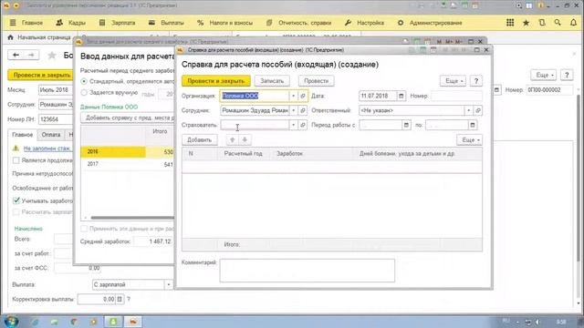
Task: Expand Выплата 'С зарплатой' dropdown
Action: point(168,284)
